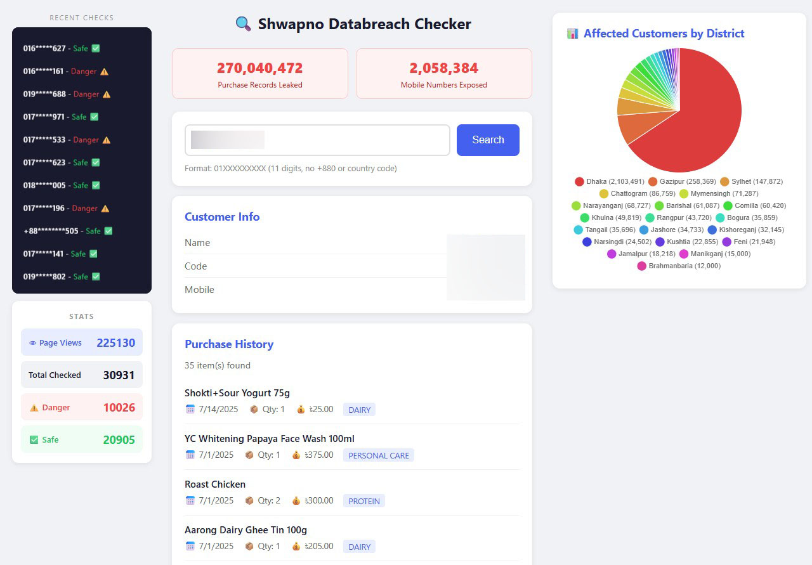The height and width of the screenshot is (565, 812).
Task: Click the package icon beside Qty: 2
Action: point(249,501)
